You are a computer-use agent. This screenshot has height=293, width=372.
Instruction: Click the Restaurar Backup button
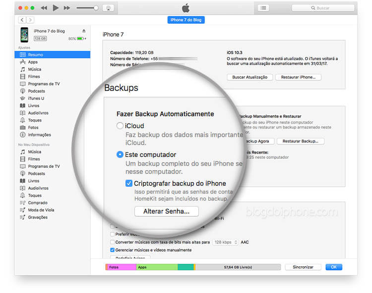point(301,141)
